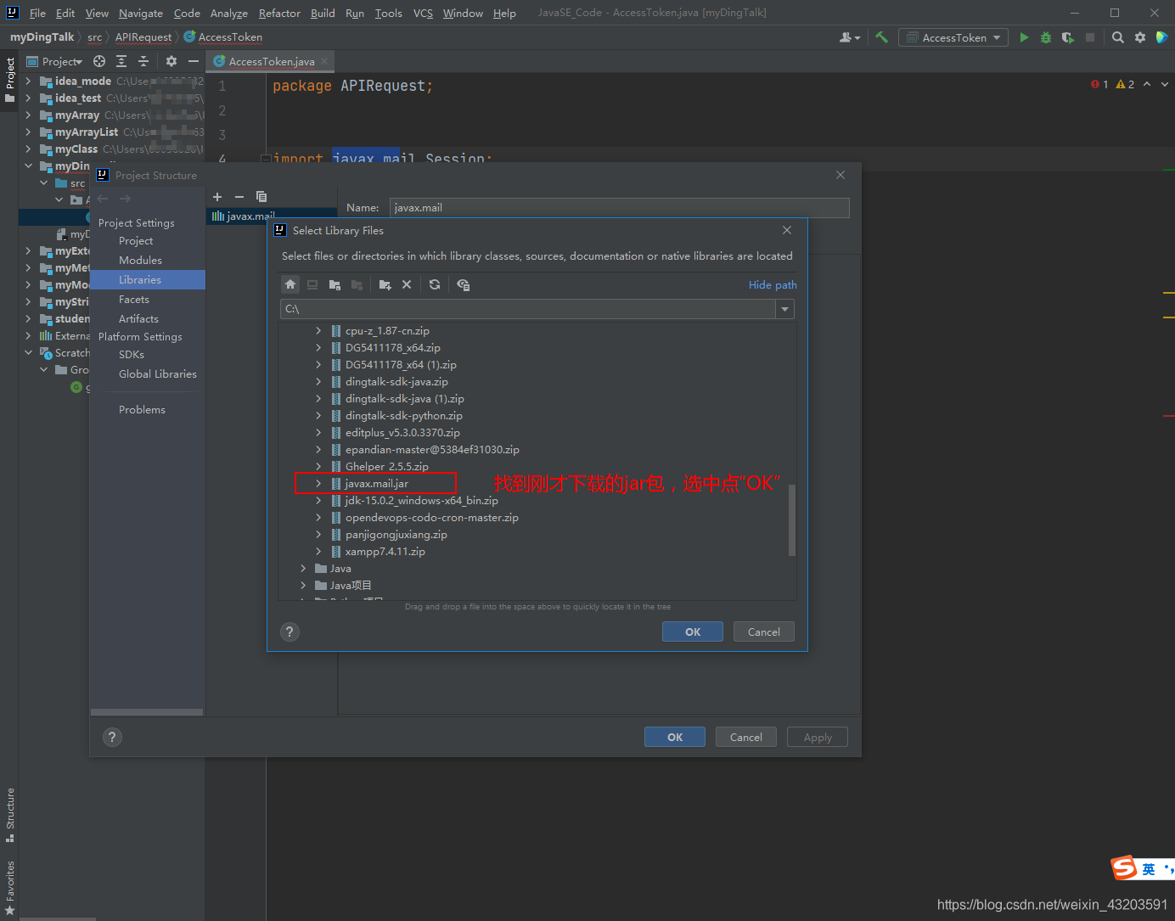The height and width of the screenshot is (921, 1175).
Task: Click the Desktop directory icon
Action: pyautogui.click(x=312, y=284)
